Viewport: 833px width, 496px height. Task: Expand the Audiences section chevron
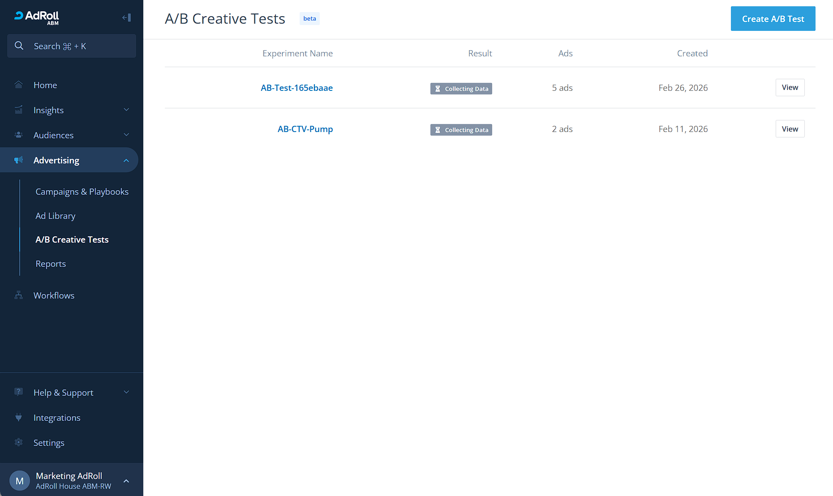[x=126, y=135]
